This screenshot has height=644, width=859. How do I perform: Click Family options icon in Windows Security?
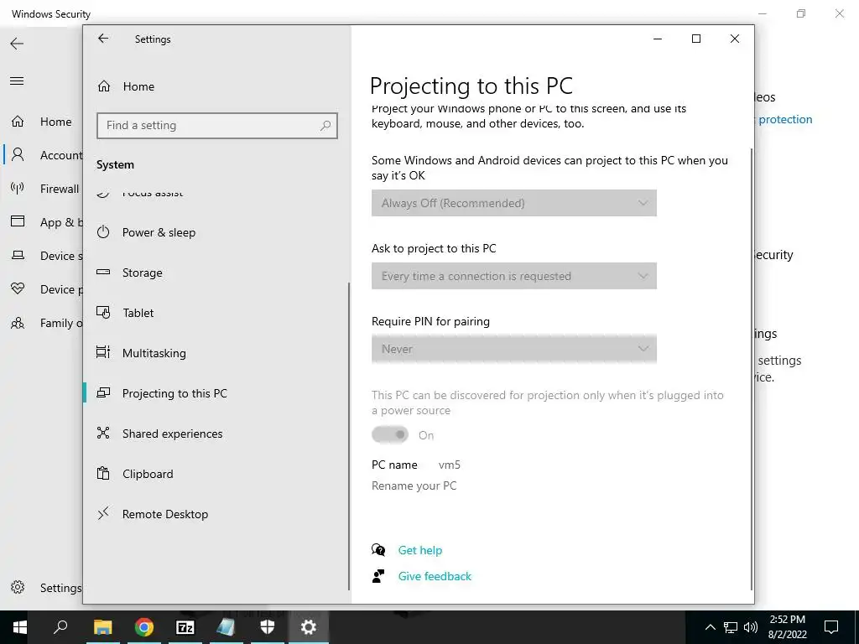(x=18, y=323)
